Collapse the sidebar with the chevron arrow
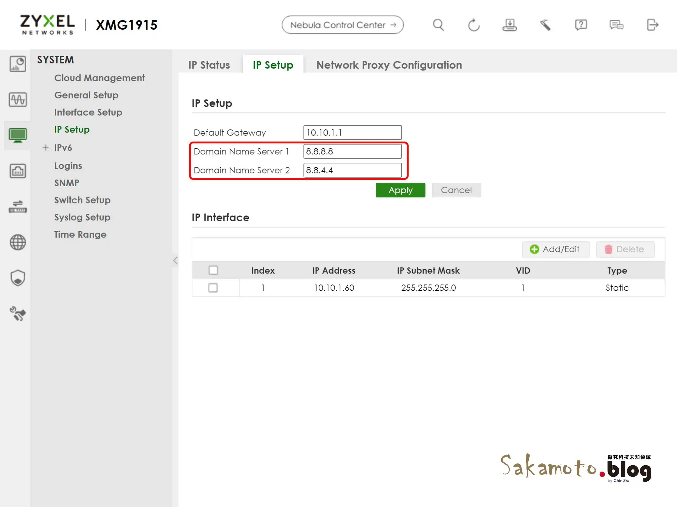677x507 pixels. click(175, 260)
